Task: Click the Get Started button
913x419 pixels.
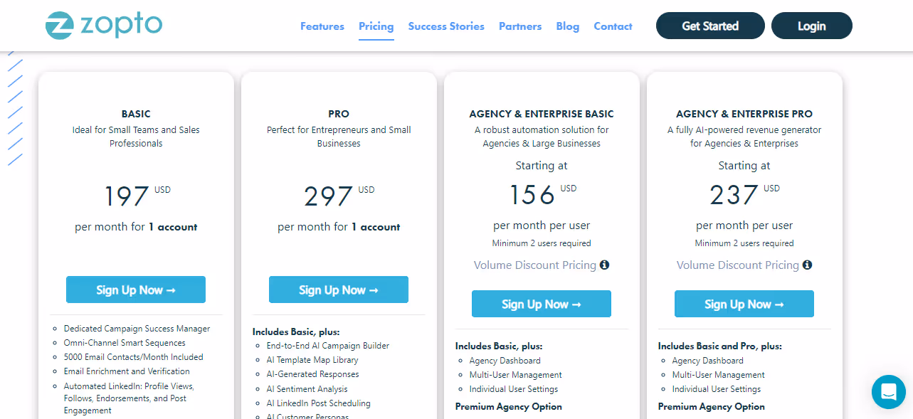Action: click(709, 25)
